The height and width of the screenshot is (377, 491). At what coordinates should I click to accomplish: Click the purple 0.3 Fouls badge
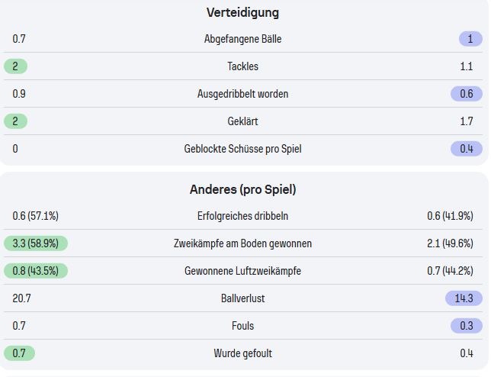pyautogui.click(x=466, y=326)
